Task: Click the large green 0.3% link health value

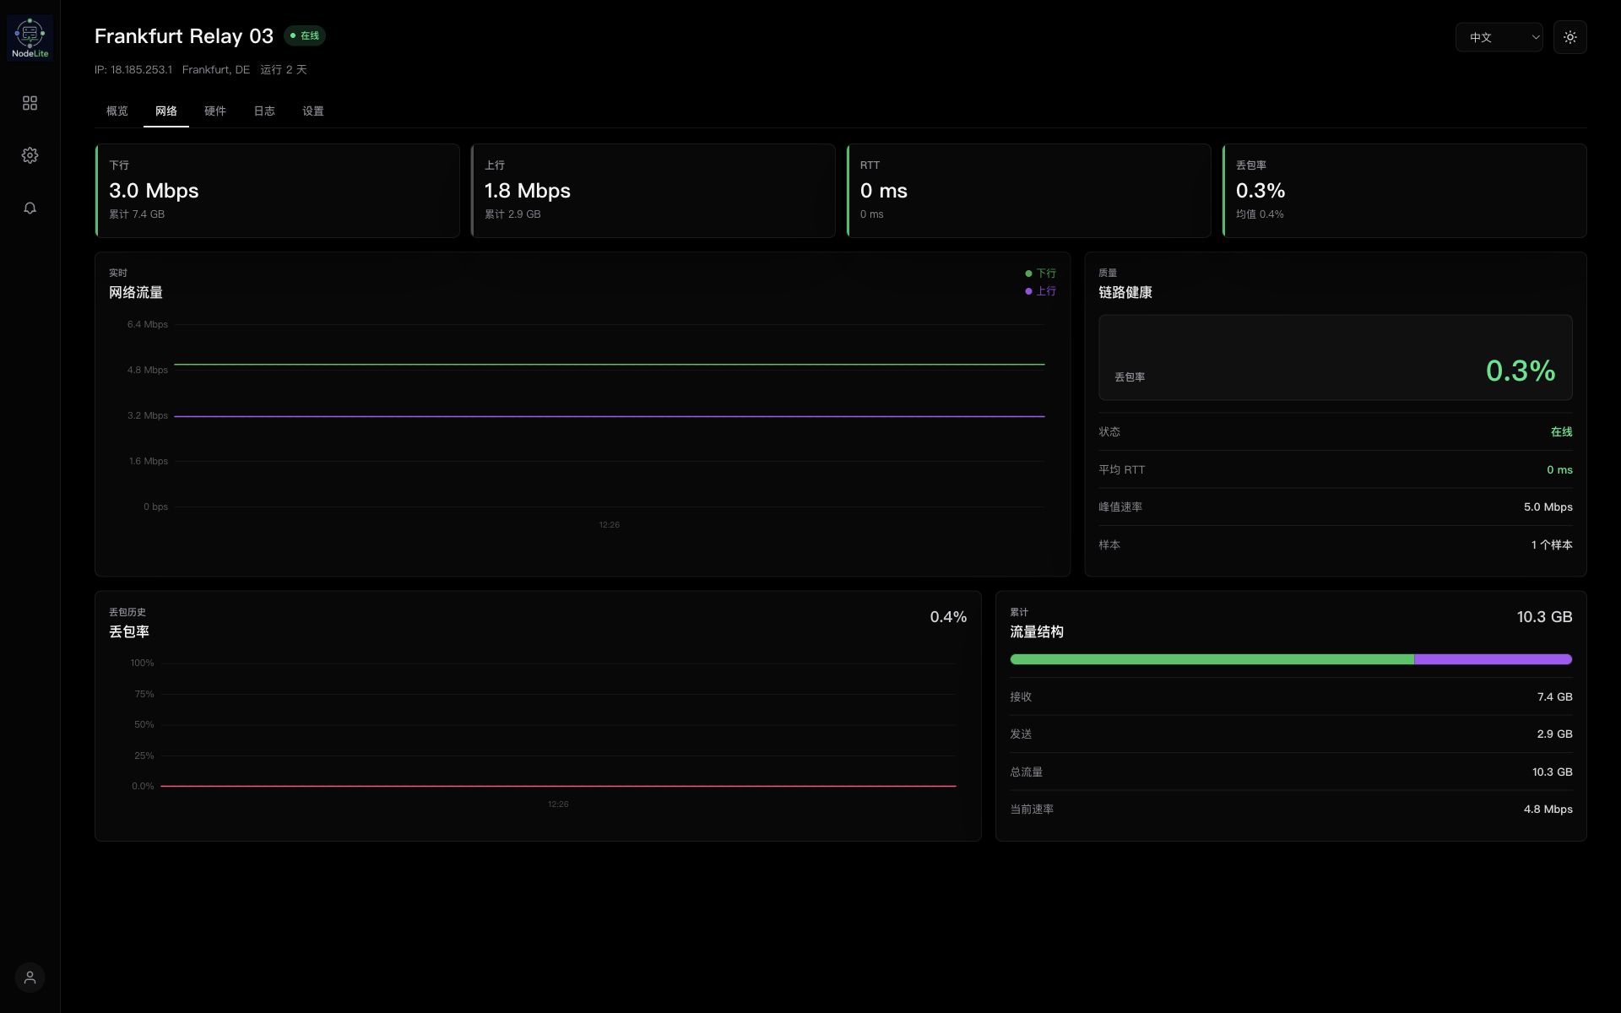Action: click(x=1521, y=371)
